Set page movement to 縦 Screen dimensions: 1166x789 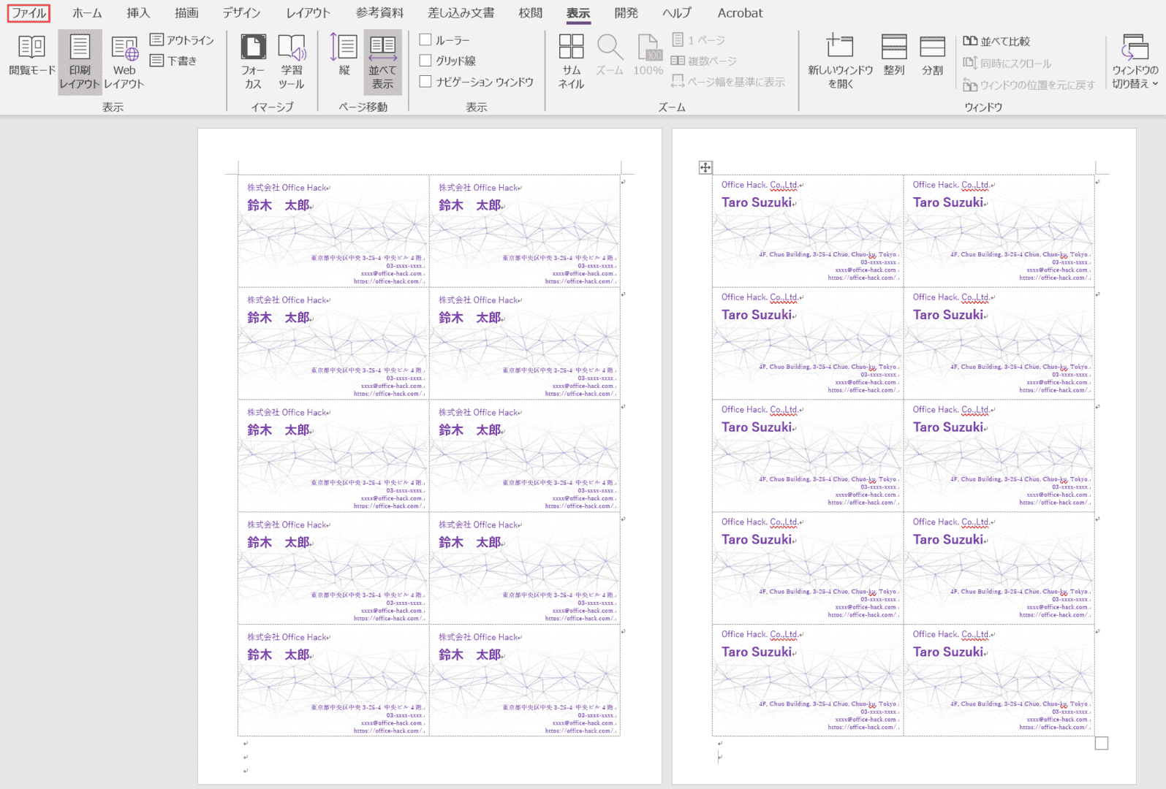344,55
